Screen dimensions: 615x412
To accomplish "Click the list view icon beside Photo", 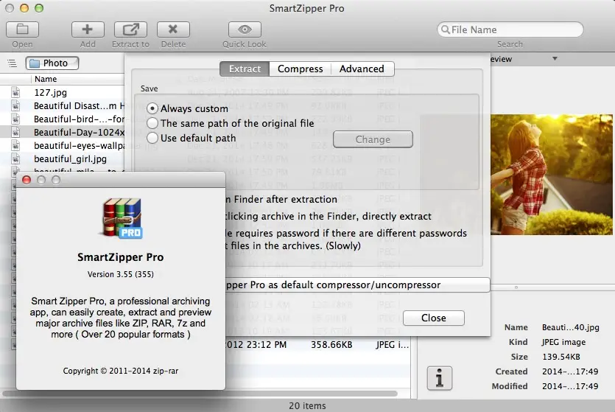I will pyautogui.click(x=13, y=63).
